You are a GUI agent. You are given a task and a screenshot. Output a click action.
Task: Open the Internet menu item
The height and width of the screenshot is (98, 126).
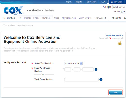27,18
